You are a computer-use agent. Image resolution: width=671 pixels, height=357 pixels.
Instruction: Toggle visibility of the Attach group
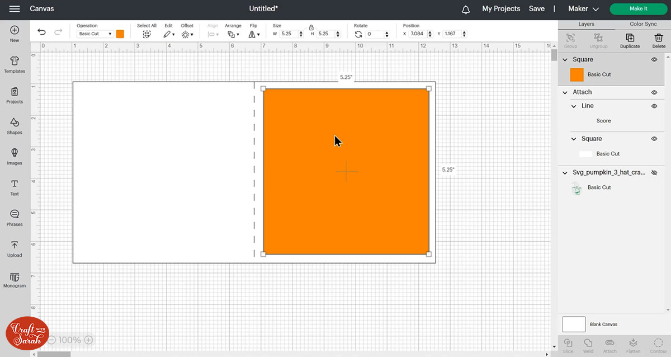pos(654,92)
